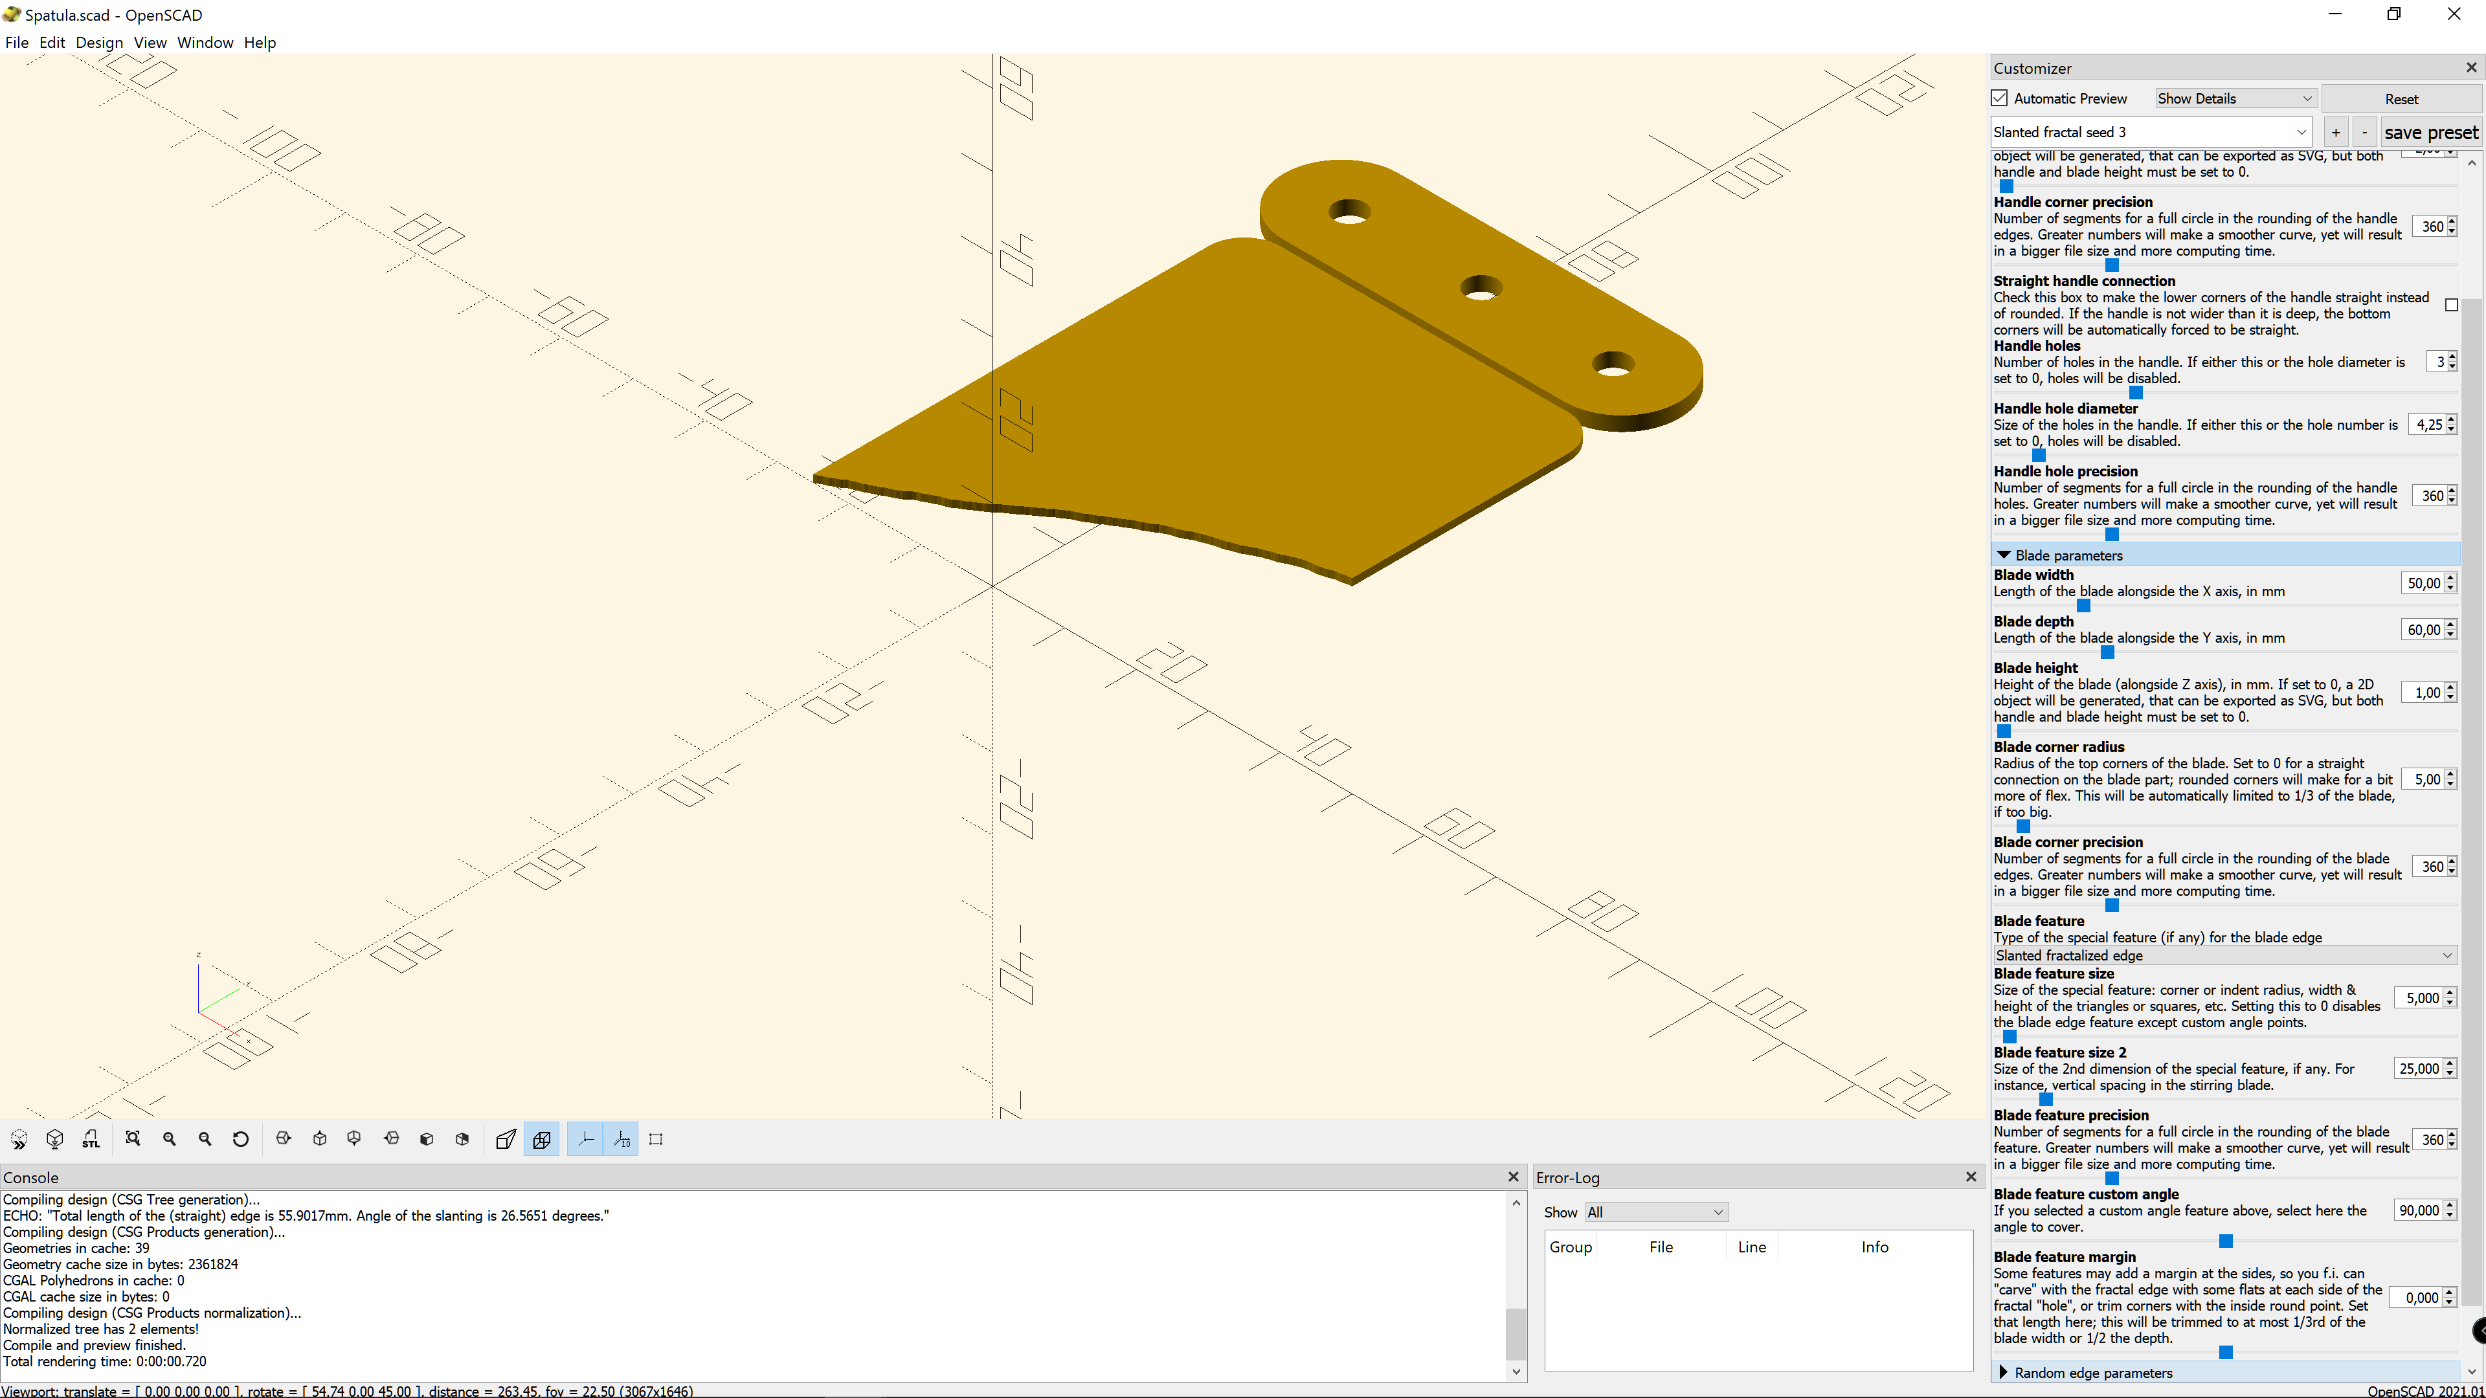Switch to the Front view
Image resolution: width=2486 pixels, height=1398 pixels.
(x=427, y=1139)
